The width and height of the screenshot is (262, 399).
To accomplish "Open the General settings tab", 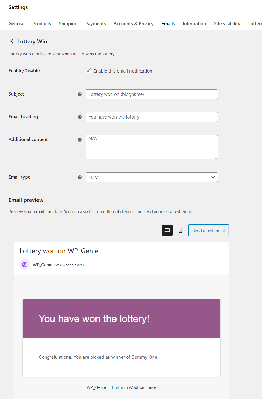I will (16, 24).
